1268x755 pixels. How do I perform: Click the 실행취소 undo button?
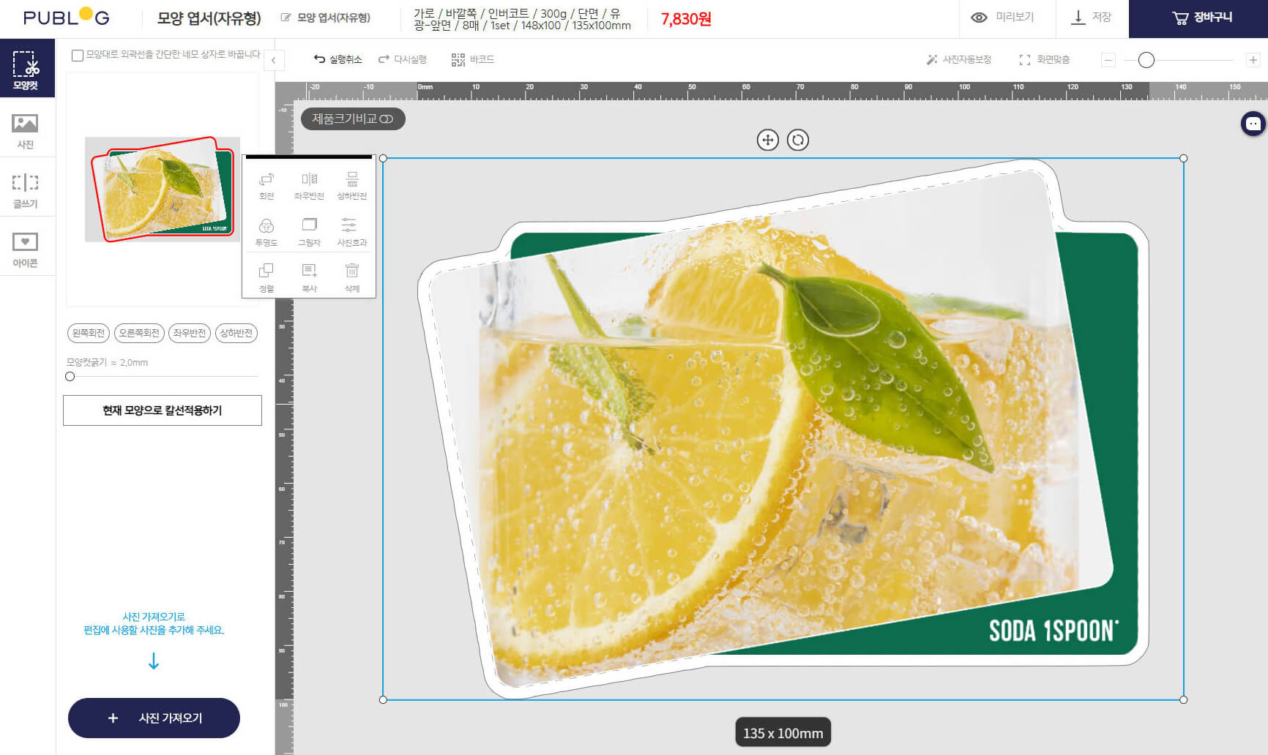click(337, 59)
